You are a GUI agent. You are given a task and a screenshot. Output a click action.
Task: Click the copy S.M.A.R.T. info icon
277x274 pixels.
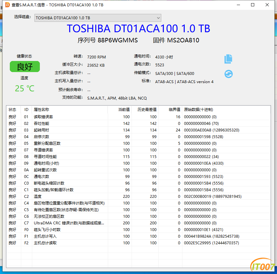228,59
